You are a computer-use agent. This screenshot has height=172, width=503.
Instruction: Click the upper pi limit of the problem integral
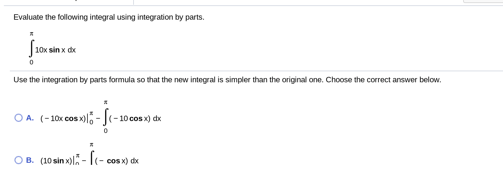(x=31, y=34)
